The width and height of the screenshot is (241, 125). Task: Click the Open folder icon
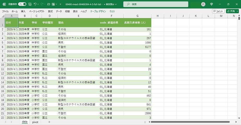[49, 4]
